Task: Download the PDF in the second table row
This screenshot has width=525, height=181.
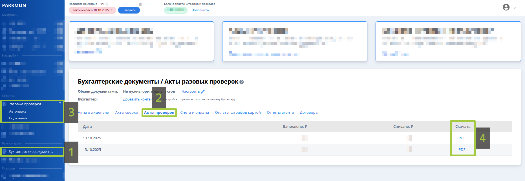Action: click(462, 150)
